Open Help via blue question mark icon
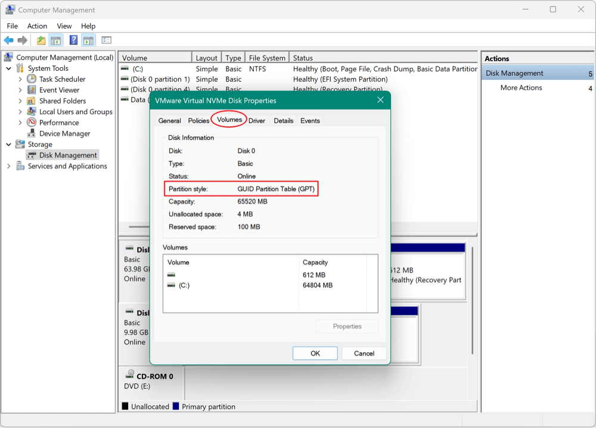 tap(73, 40)
